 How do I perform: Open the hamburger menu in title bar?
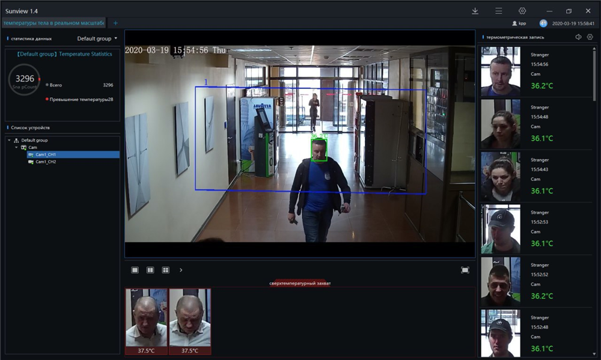point(499,11)
